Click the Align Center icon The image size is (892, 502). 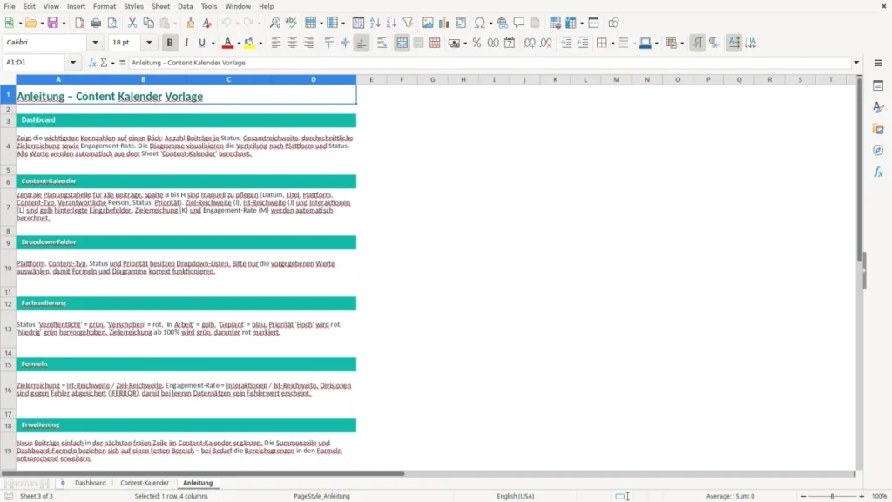pos(293,43)
